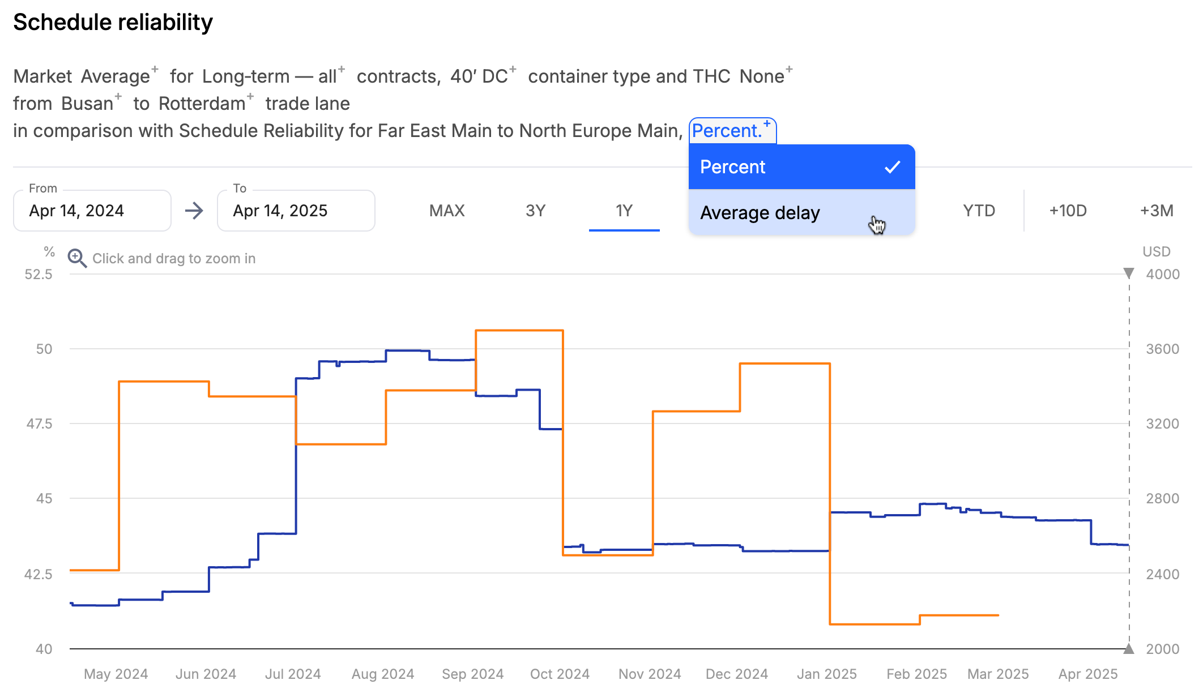Switch to the 3Y time range
This screenshot has height=693, width=1203.
(535, 211)
